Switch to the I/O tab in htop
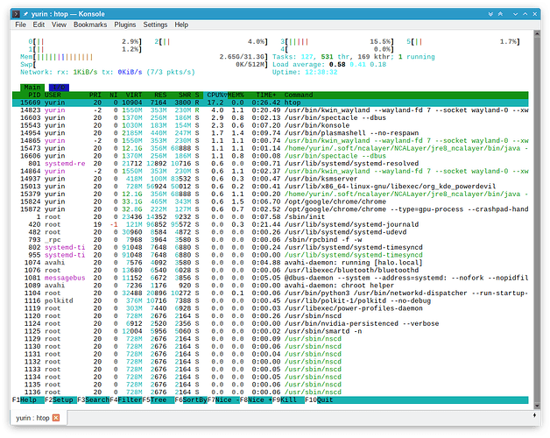Image resolution: width=550 pixels, height=438 pixels. [x=58, y=88]
